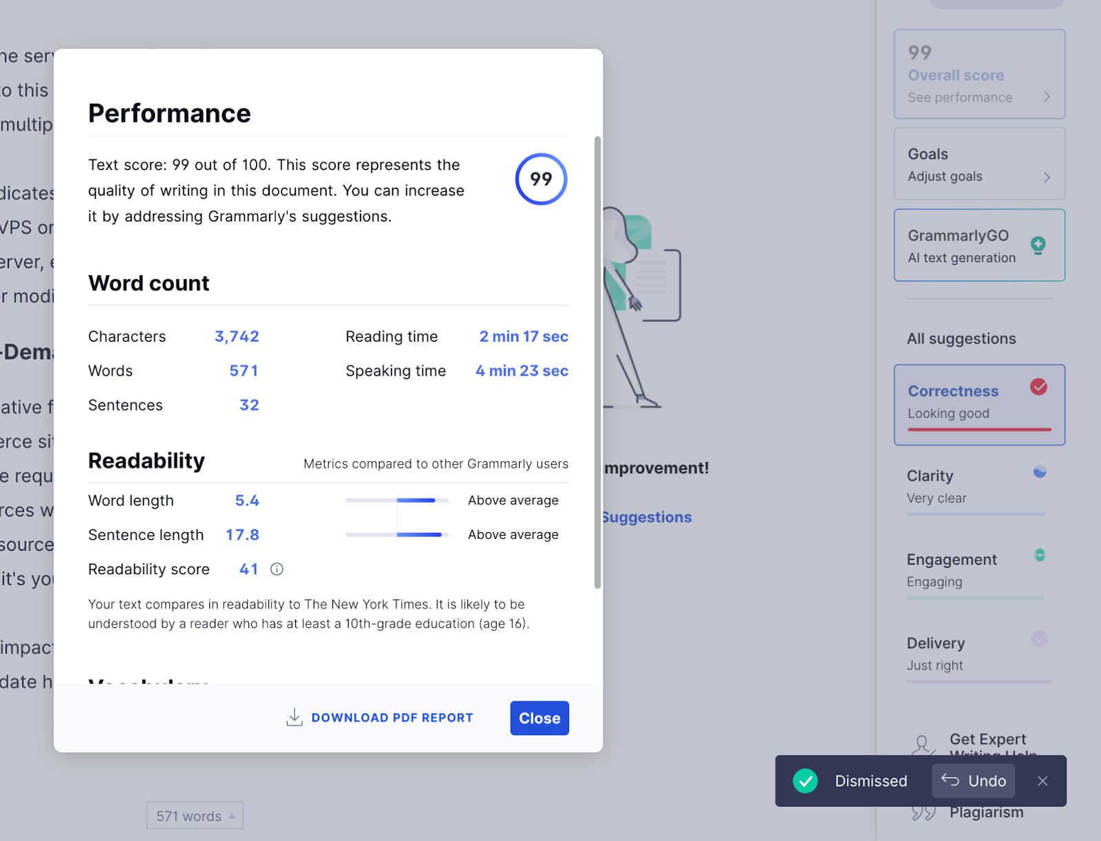The width and height of the screenshot is (1101, 841).
Task: Click the Sentence length value 17.8
Action: (242, 535)
